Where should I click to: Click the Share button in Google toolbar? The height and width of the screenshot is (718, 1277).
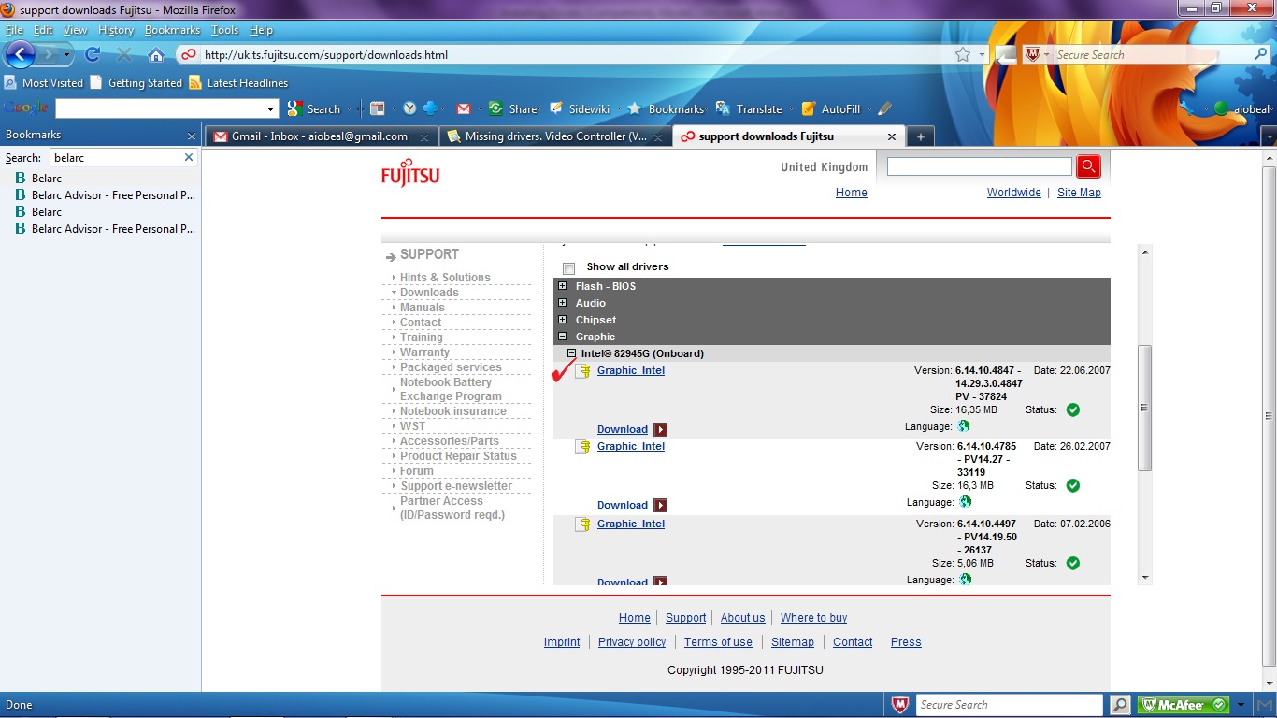tap(513, 108)
